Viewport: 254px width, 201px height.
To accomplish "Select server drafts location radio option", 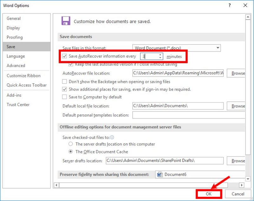I will (x=71, y=144).
